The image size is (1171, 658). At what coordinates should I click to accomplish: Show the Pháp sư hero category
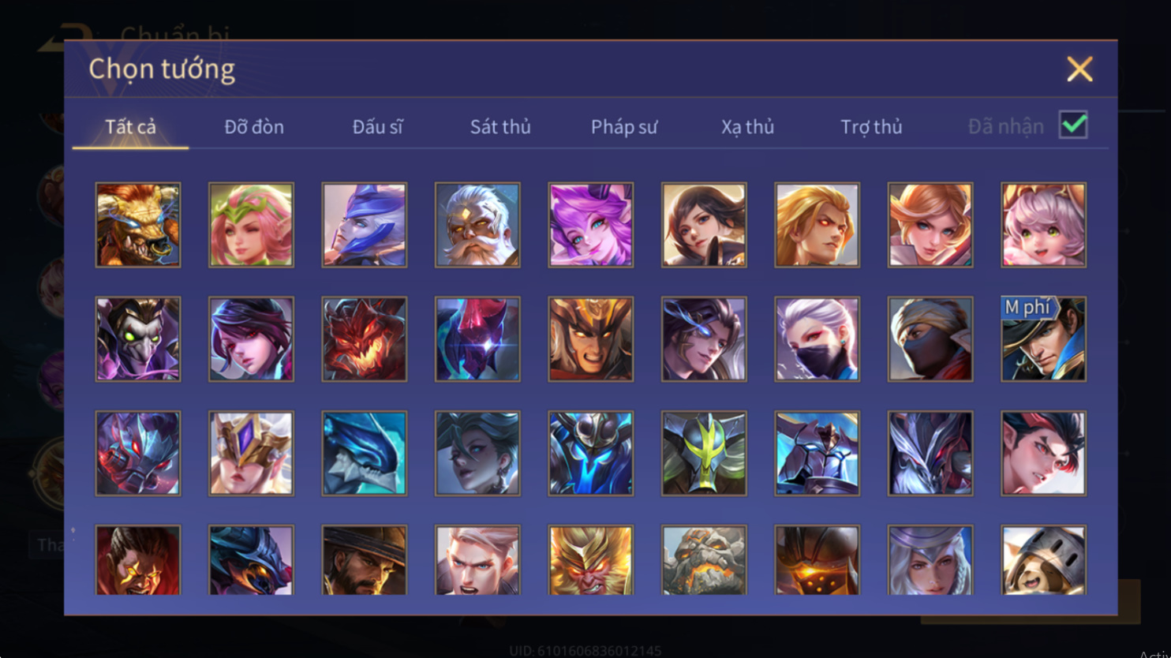tap(624, 126)
